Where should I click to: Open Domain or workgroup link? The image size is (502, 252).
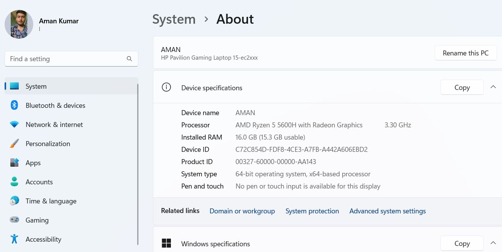(242, 211)
